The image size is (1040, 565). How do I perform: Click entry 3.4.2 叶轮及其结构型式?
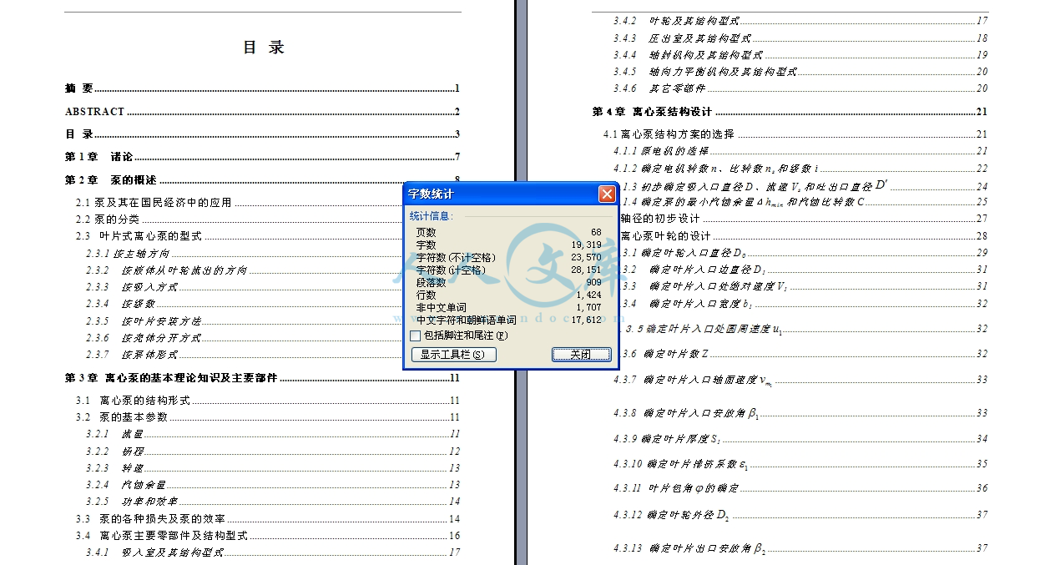click(800, 21)
